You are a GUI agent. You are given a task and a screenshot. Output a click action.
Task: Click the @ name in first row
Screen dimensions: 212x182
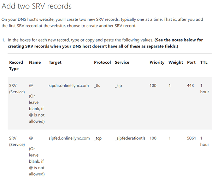tap(31, 86)
